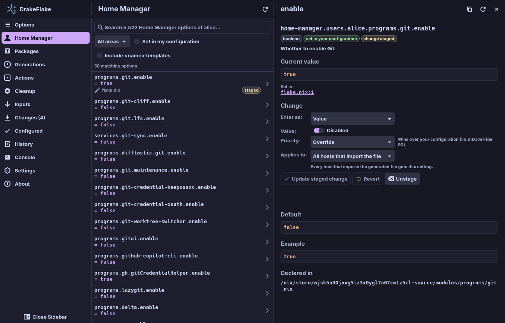Select the programs.gitui.enable option row
This screenshot has height=323, width=505.
coord(182,241)
